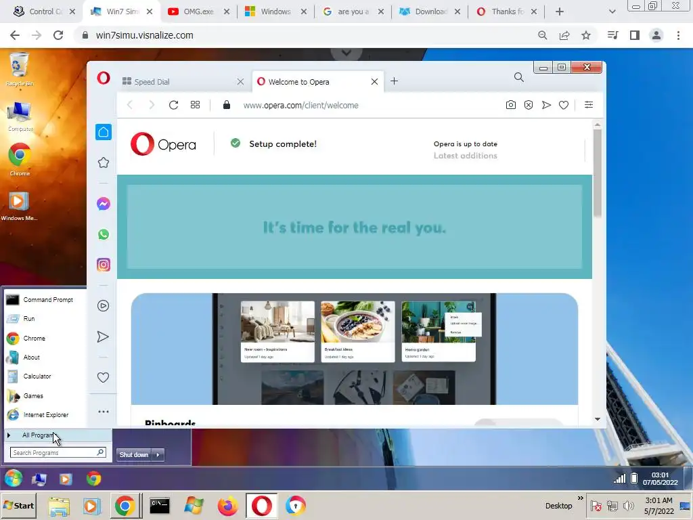Viewport: 693px width, 520px height.
Task: Close the Speed Dial Opera tab
Action: pos(240,82)
